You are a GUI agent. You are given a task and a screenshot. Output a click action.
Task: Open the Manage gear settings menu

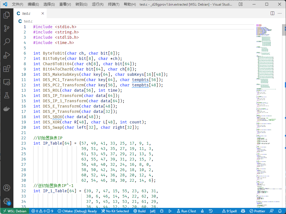7,201
